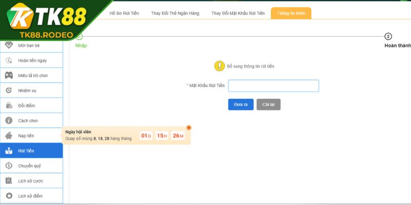Select Rút Tiền in the sidebar menu
This screenshot has height=205, width=411.
pos(31,151)
